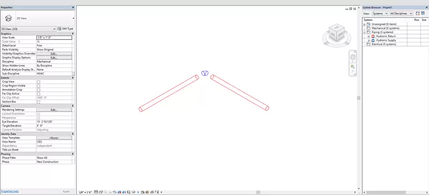Screen dimensions: 429x195
Task: Click the Edit Type button
Action: click(x=65, y=29)
